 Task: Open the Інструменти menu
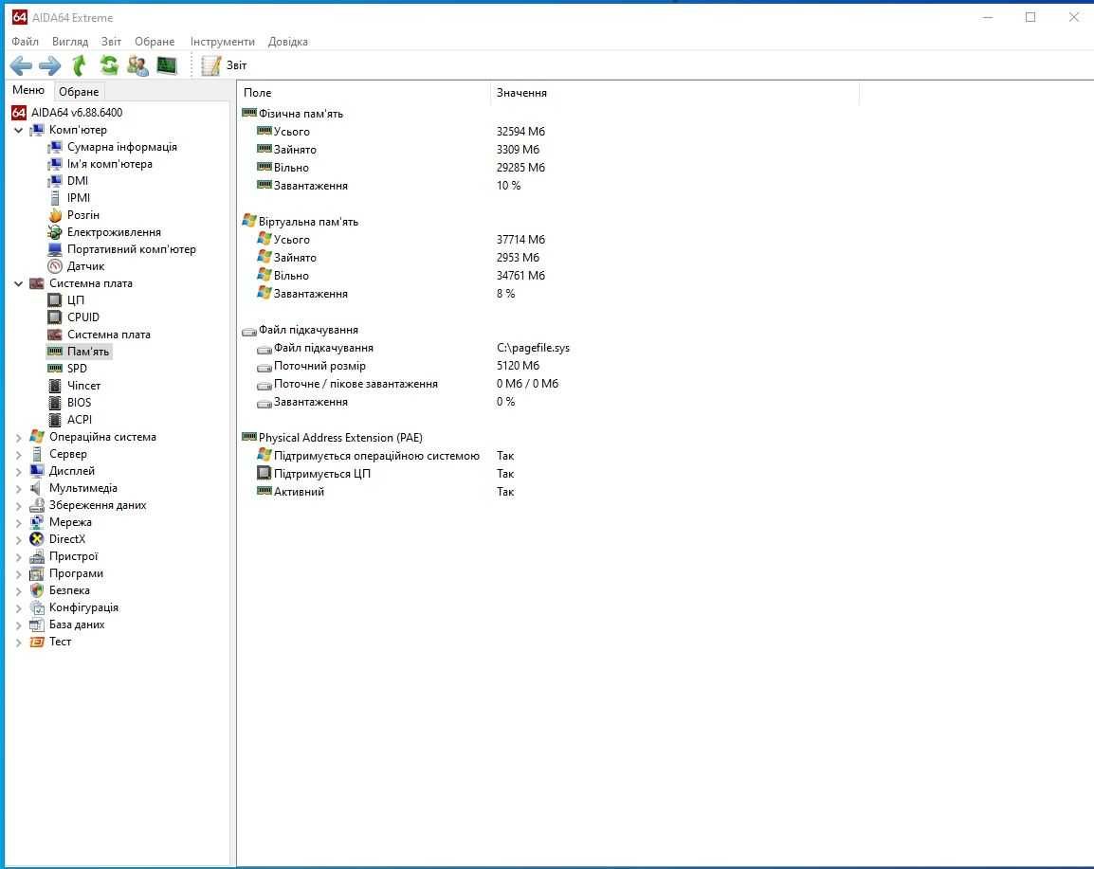223,42
